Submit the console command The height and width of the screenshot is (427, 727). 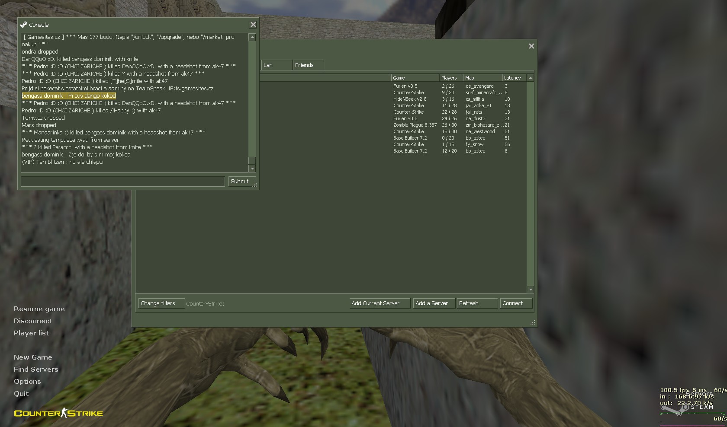(242, 182)
